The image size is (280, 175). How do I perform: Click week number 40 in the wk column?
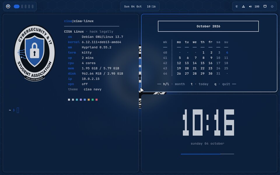165,52
